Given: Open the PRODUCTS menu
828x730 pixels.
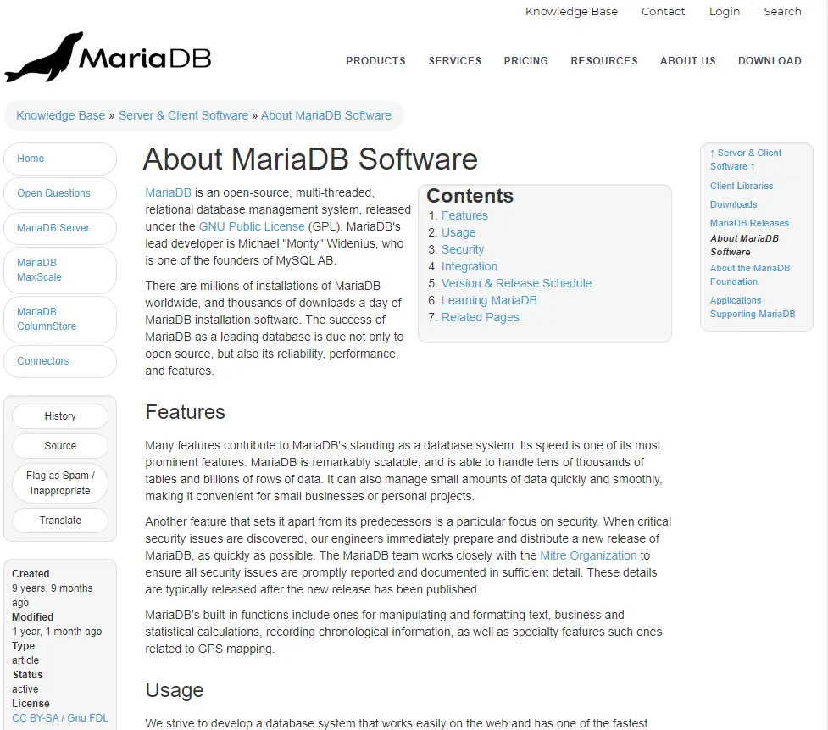Looking at the screenshot, I should tap(376, 61).
